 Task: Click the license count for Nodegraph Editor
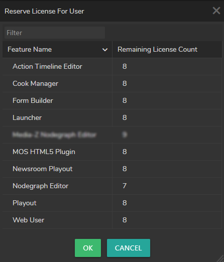125,186
